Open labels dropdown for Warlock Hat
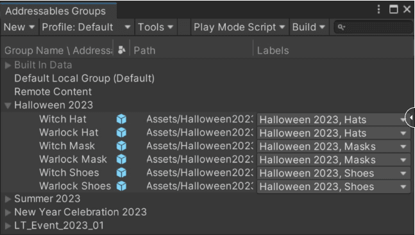This screenshot has width=415, height=235. point(334,133)
